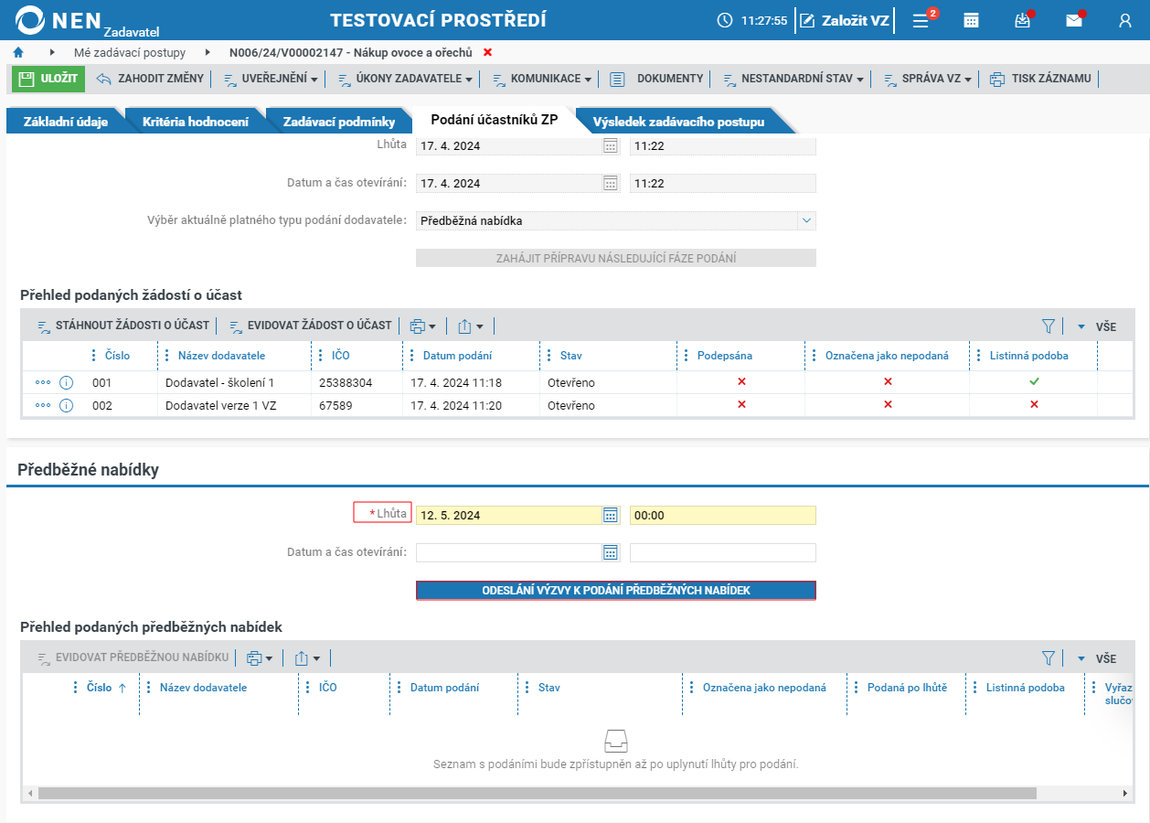Show info for Dodavatel verze 1 VZ row
Viewport: 1150px width, 823px height.
click(66, 405)
